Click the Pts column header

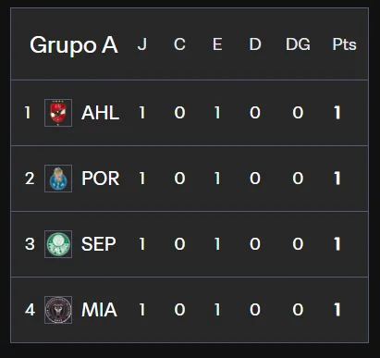click(x=344, y=44)
